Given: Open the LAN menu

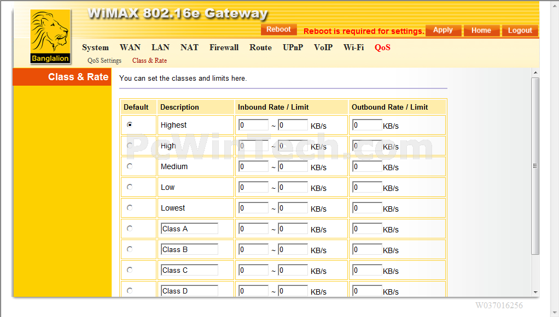Looking at the screenshot, I should click(160, 47).
